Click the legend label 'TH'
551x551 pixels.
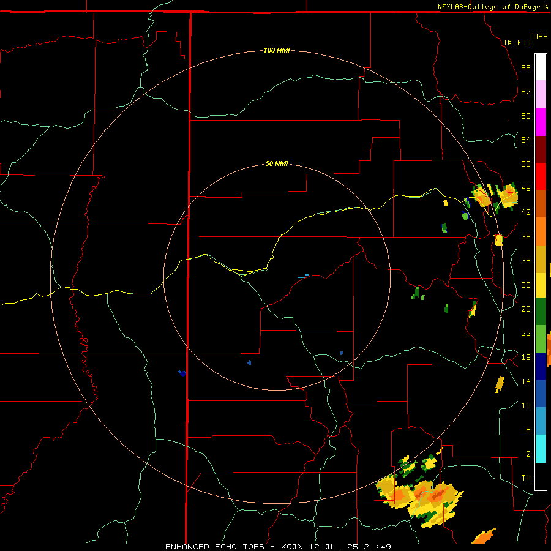(x=526, y=478)
